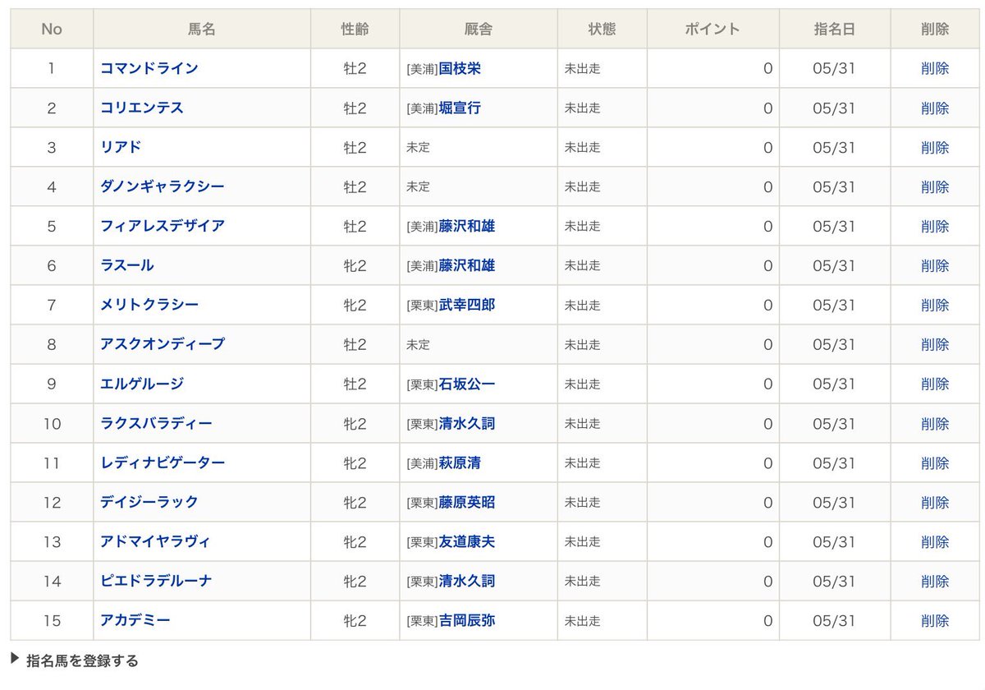Viewport: 985px width, 690px height.
Task: Delete デイジーラック with its 削除 link
Action: (935, 502)
